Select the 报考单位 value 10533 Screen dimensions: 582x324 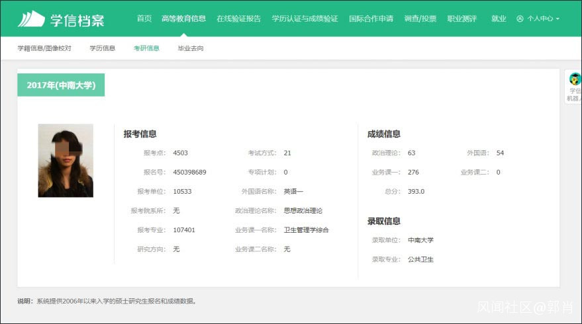[x=182, y=191]
